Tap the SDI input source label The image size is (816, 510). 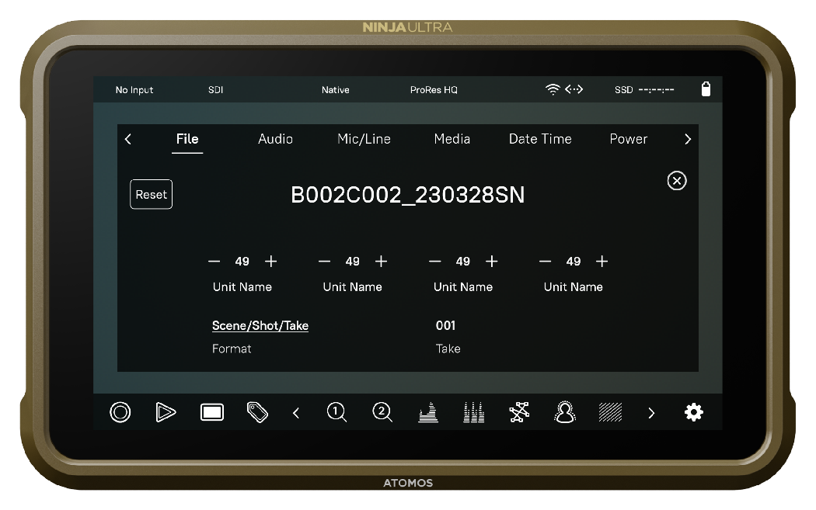pos(215,90)
